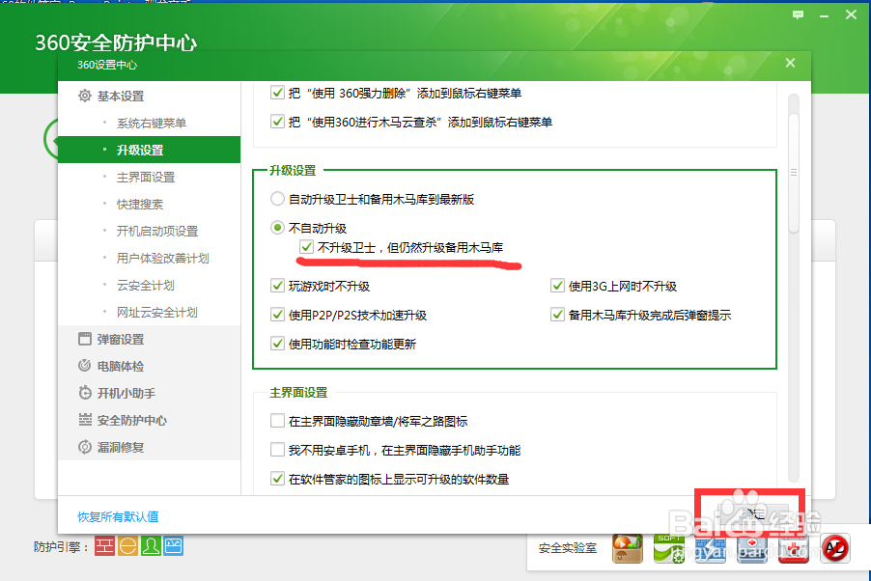Toggle 玩游戏时不升级 checkbox

pyautogui.click(x=277, y=286)
